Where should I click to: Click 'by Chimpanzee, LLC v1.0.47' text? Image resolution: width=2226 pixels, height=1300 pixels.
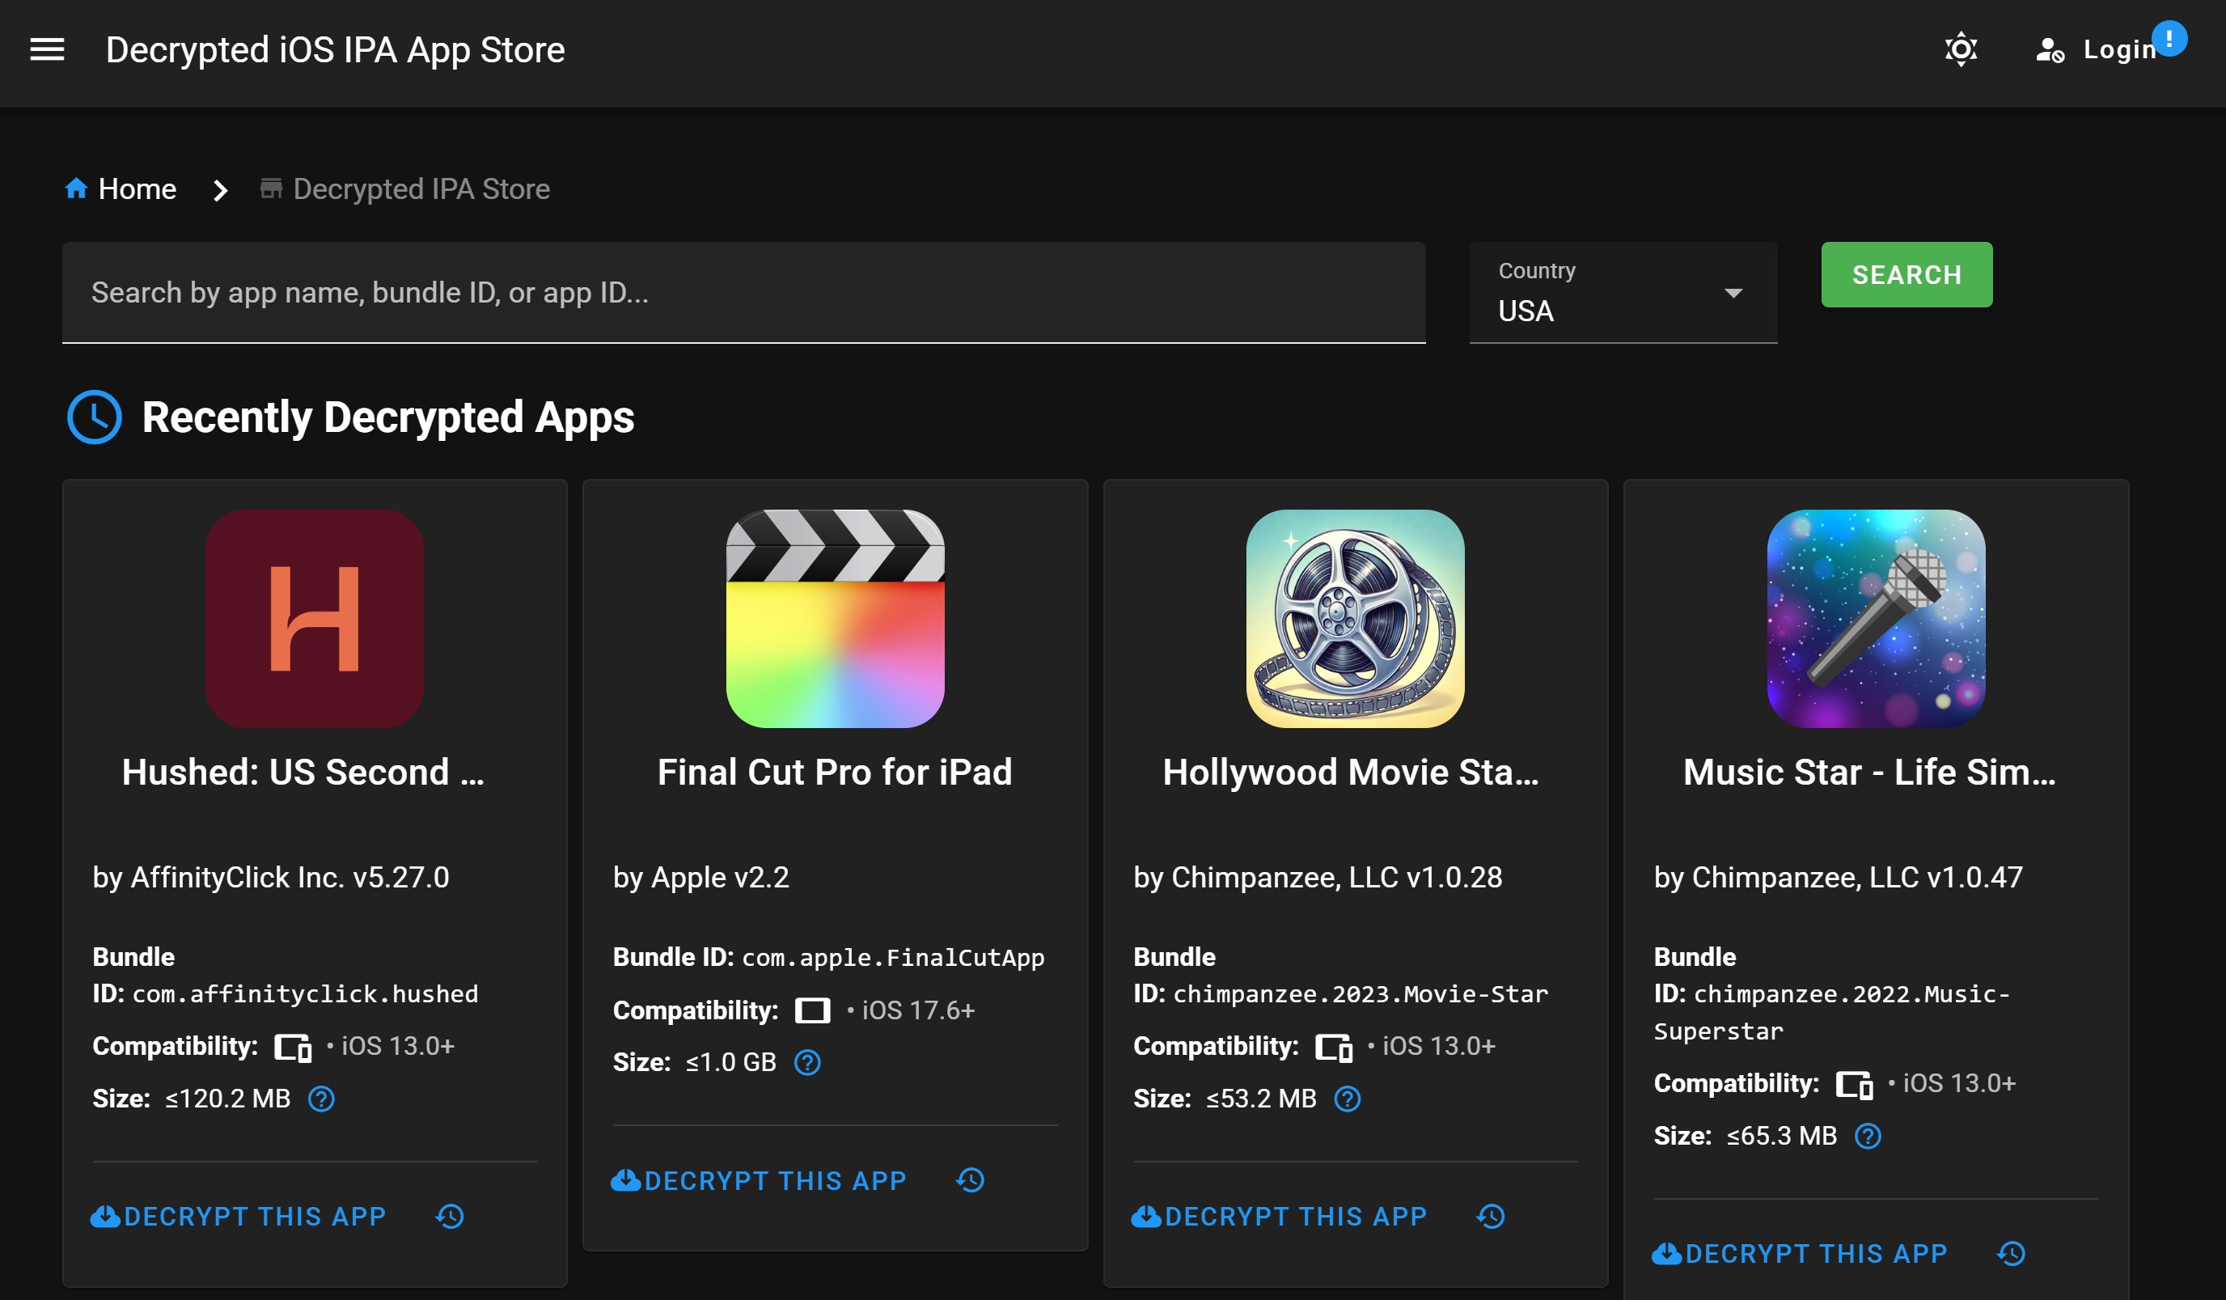[x=1837, y=877]
